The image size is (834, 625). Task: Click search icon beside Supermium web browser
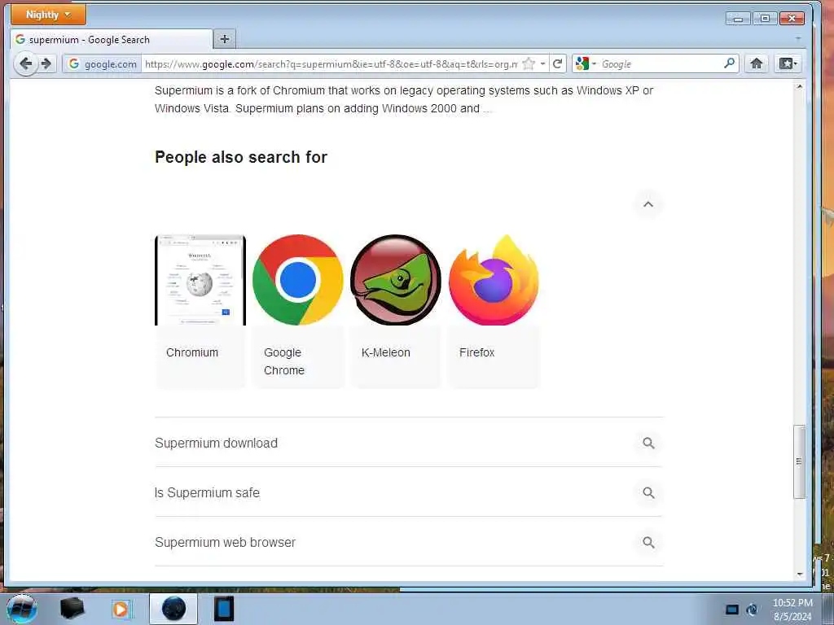[x=647, y=542]
